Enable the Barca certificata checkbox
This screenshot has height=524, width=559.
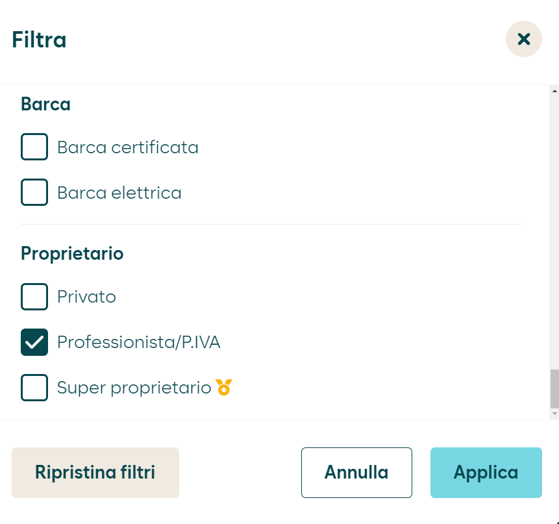(34, 147)
